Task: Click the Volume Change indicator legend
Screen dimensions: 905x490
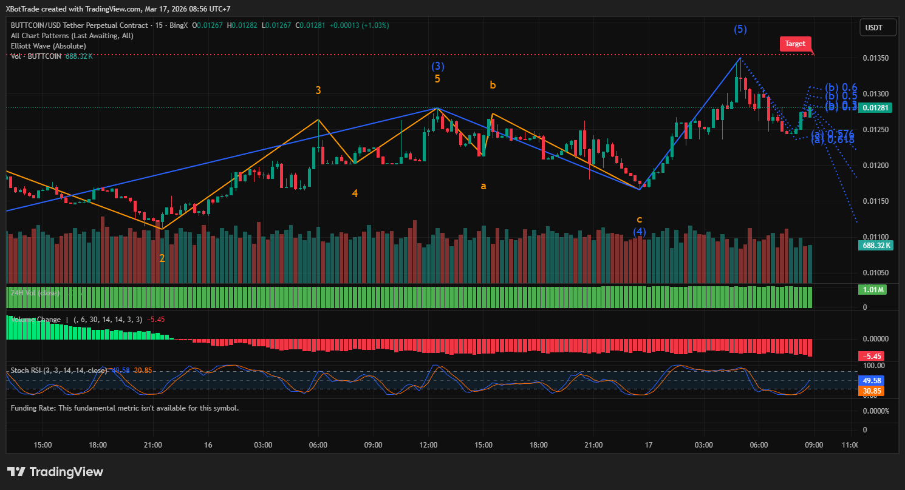Action: [36, 320]
